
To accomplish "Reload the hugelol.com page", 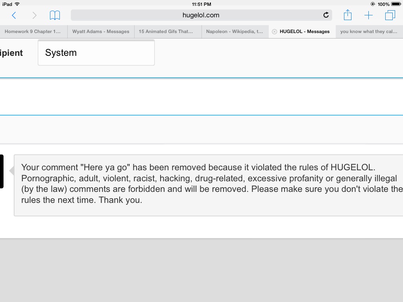I will point(326,15).
